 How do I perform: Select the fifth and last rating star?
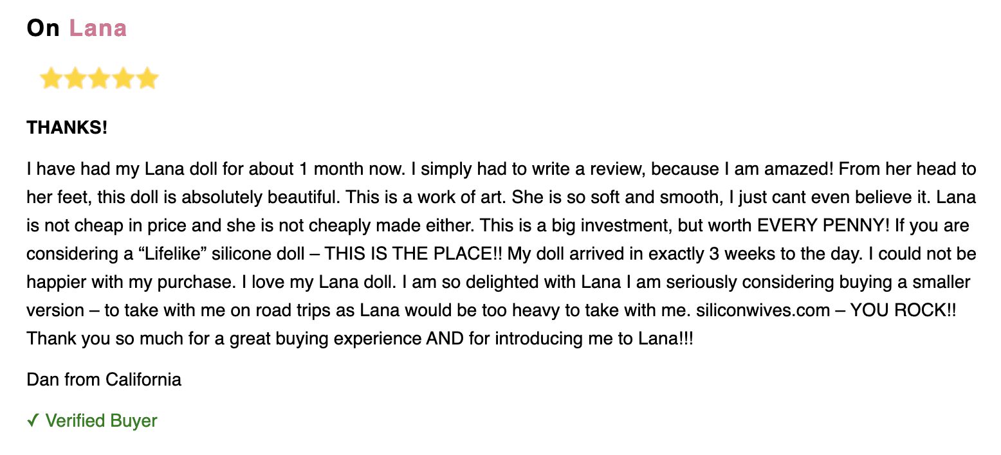[147, 79]
